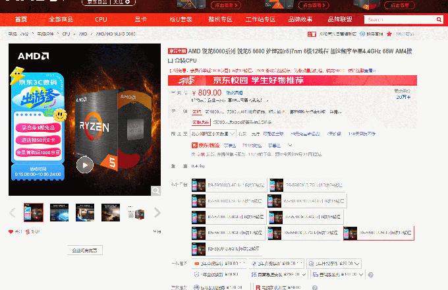Click the 20万+ cumulative reviews count

[403, 97]
